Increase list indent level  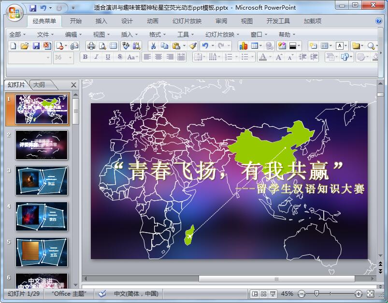coord(314,57)
